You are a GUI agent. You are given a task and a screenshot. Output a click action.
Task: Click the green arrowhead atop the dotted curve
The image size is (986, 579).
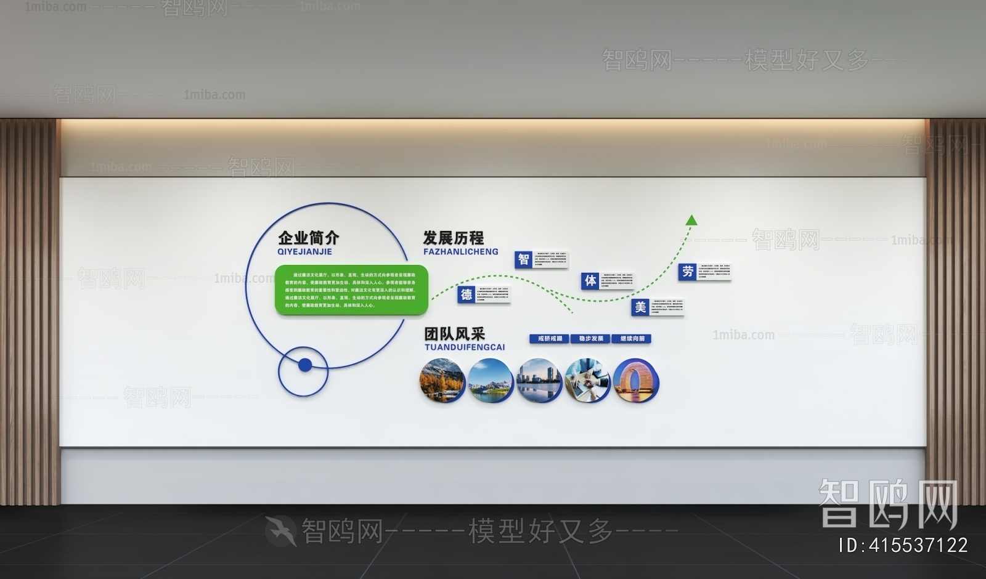691,220
